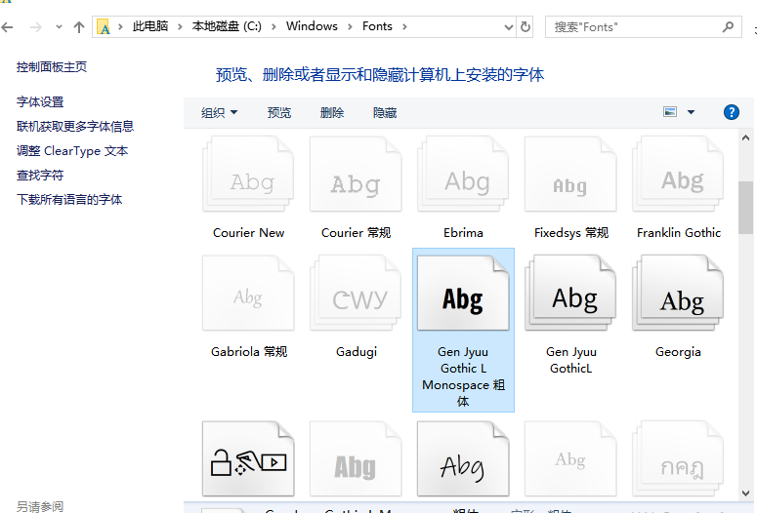This screenshot has height=513, width=757.
Task: Open 下载所有语言的字体 link
Action: tap(69, 200)
